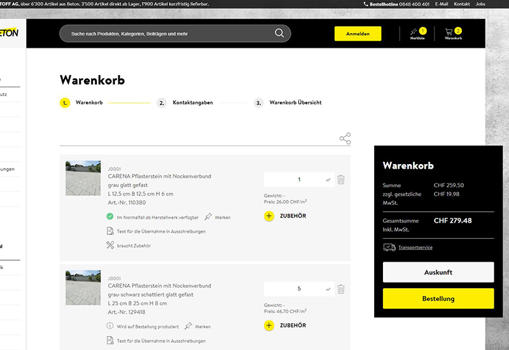Go to step 2 Kontaktangaben

click(185, 102)
